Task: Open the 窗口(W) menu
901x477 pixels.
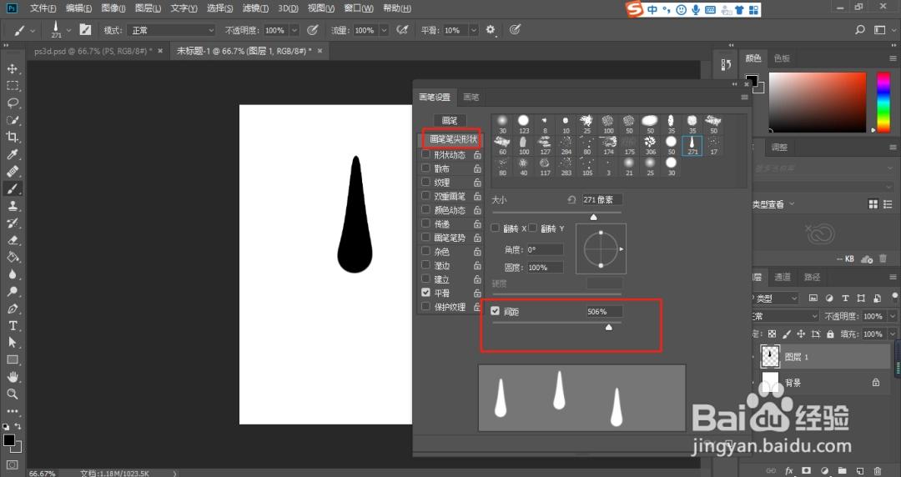Action: (x=359, y=8)
